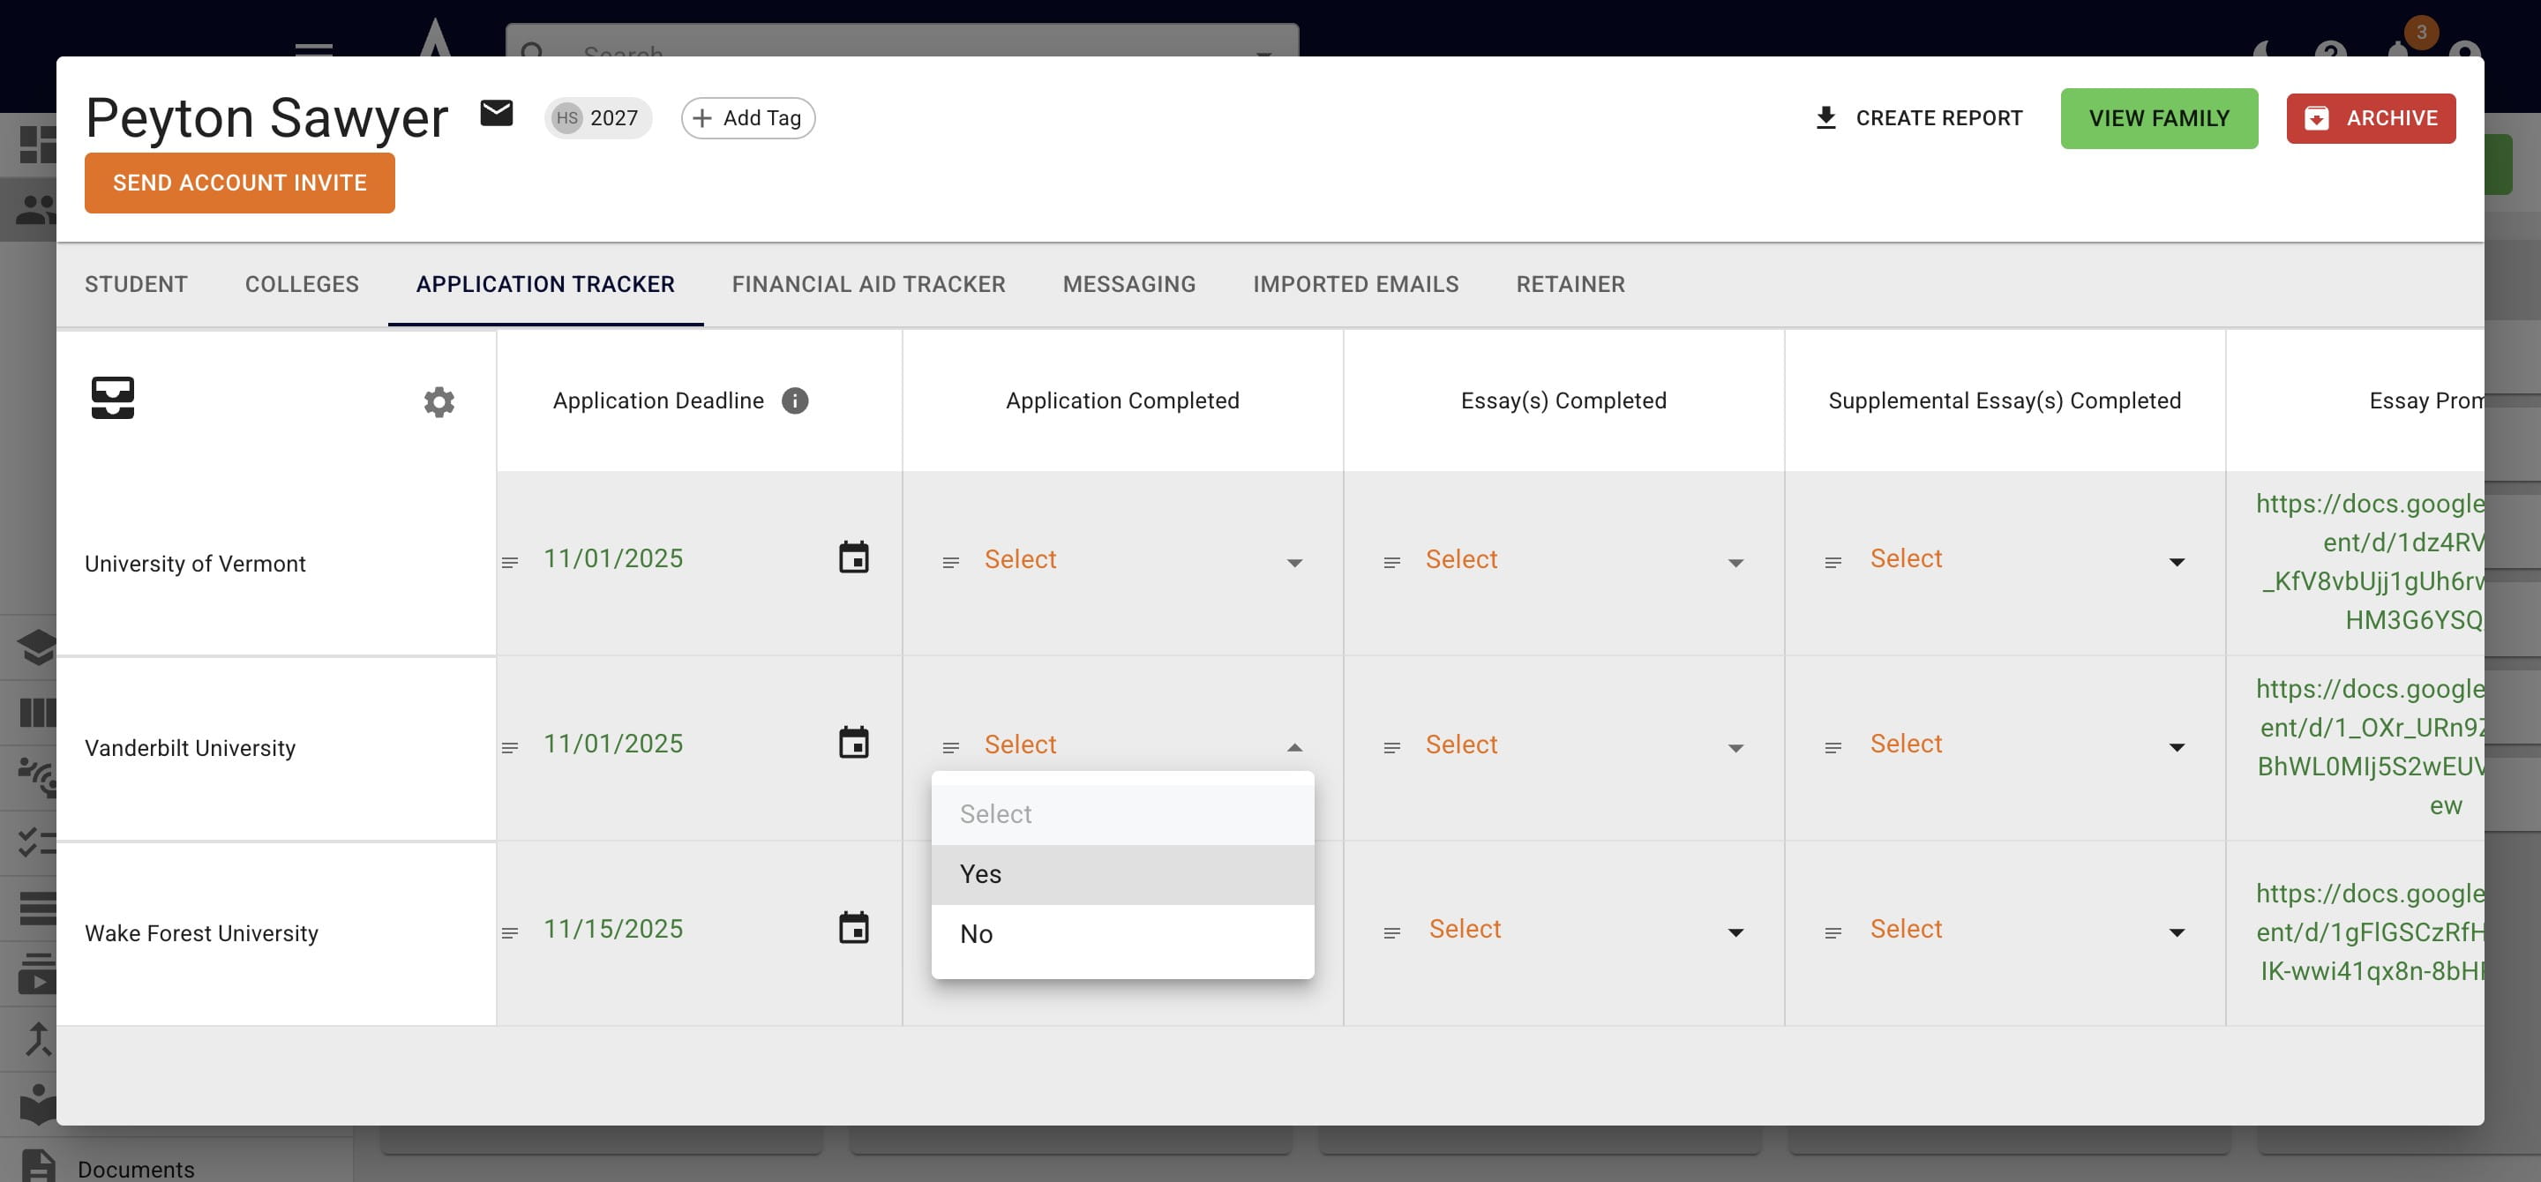Expand Vermont Supplemental Essay(s) Completed dropdown
Screen dimensions: 2541x1182
point(2177,562)
